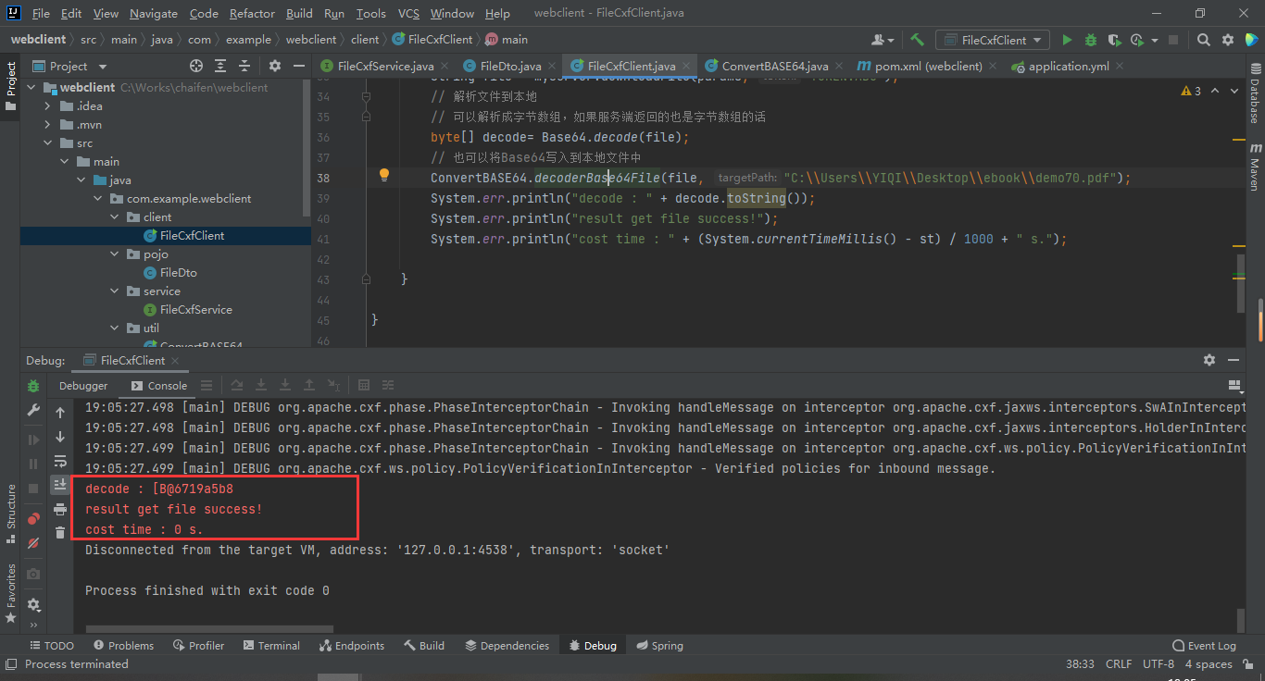Collapse the pojo package

click(115, 254)
